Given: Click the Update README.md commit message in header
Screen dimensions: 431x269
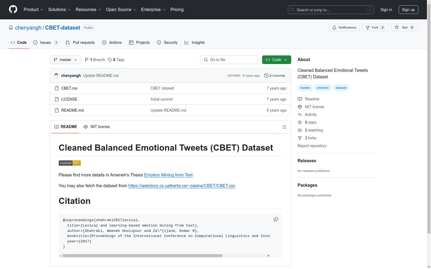Looking at the screenshot, I should click(101, 76).
